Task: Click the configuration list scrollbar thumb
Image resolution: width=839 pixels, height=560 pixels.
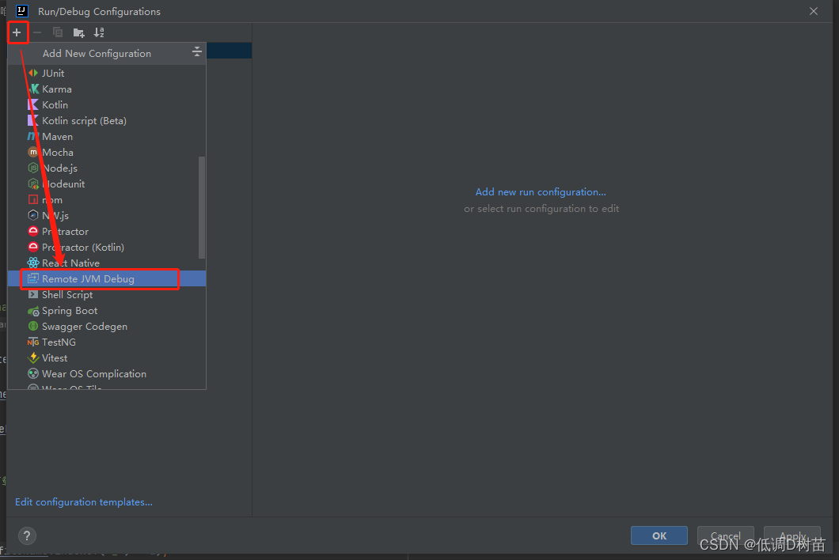Action: coord(202,207)
